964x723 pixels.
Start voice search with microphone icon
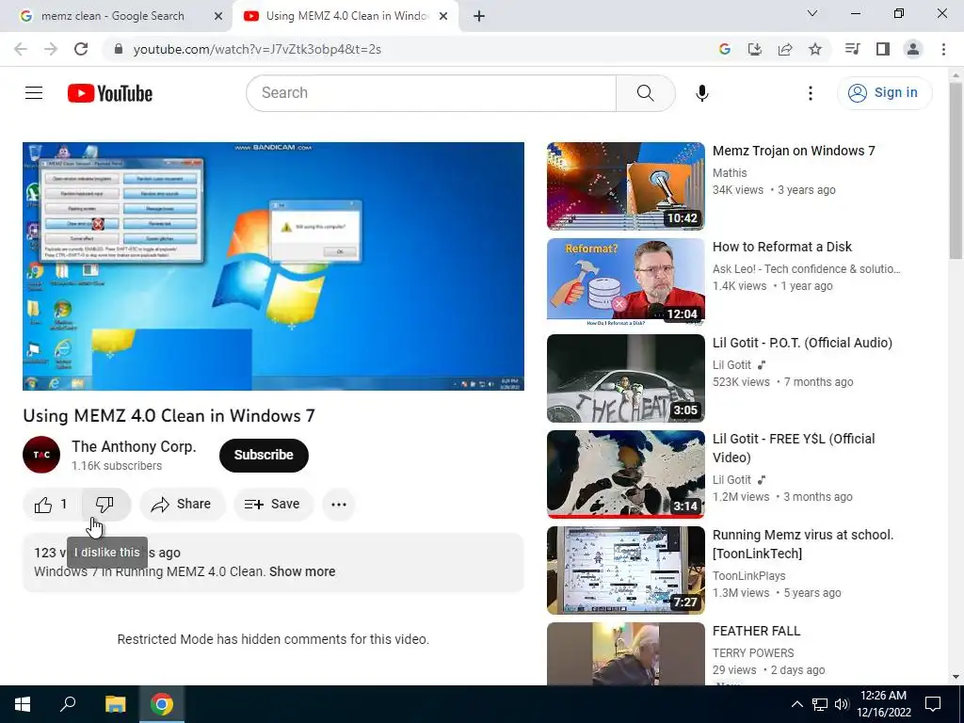pyautogui.click(x=701, y=93)
